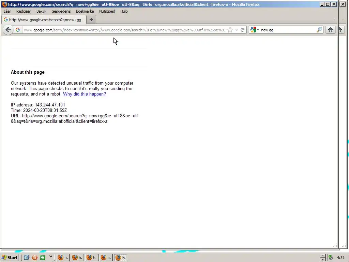The width and height of the screenshot is (349, 262).
Task: Expand hidden quick launch items chevron
Action: pos(50,257)
